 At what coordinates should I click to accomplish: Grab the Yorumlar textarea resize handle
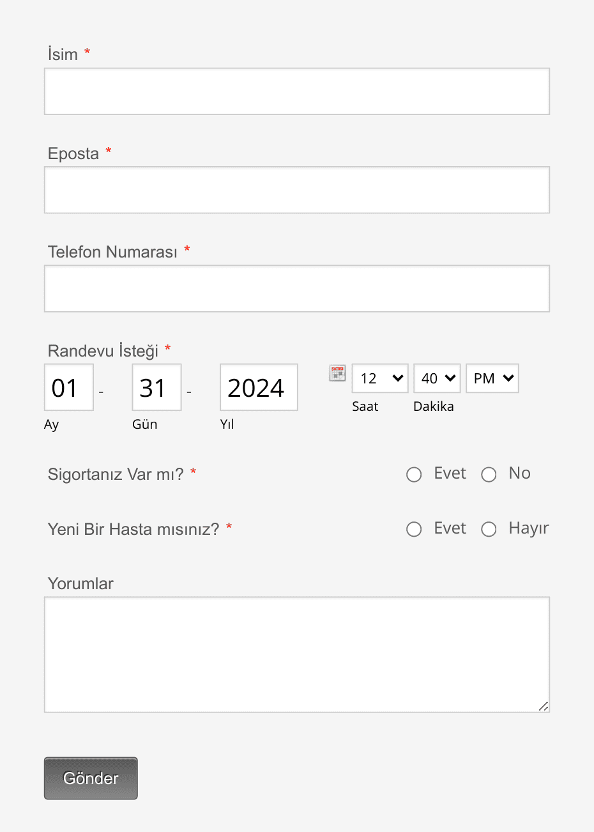(544, 706)
